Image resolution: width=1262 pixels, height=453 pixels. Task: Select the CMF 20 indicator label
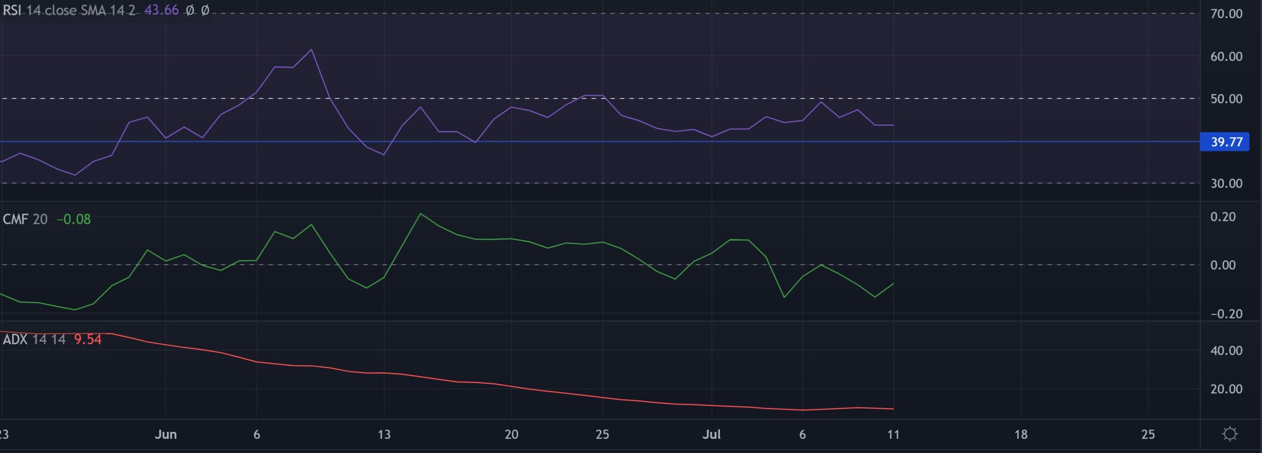click(x=25, y=220)
